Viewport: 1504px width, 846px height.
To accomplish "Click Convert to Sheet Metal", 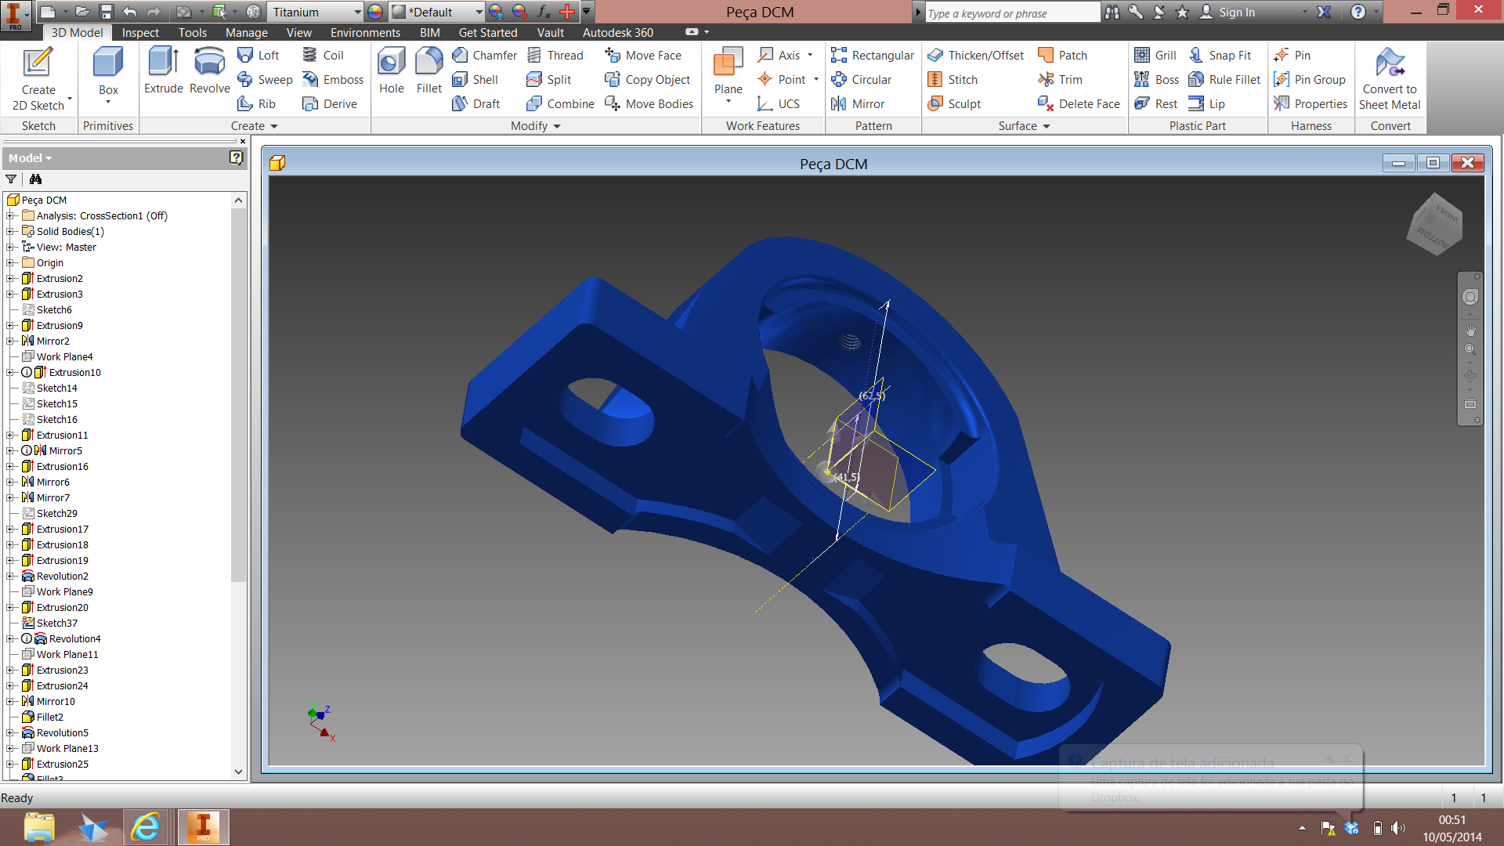I will [x=1390, y=78].
